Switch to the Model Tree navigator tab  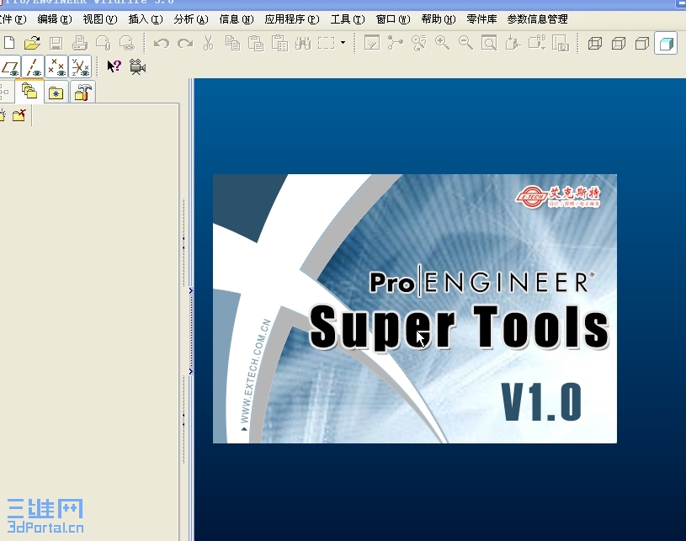coord(5,92)
